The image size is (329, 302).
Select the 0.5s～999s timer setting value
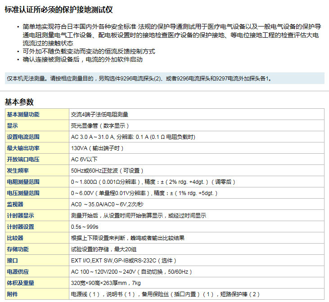point(84,227)
